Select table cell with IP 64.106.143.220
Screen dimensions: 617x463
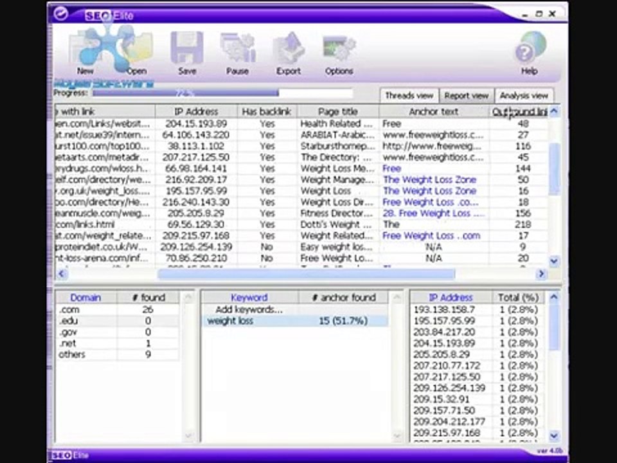tap(196, 135)
